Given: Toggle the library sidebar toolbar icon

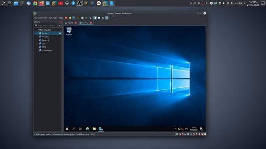Looking at the screenshot, I should coord(95,18).
